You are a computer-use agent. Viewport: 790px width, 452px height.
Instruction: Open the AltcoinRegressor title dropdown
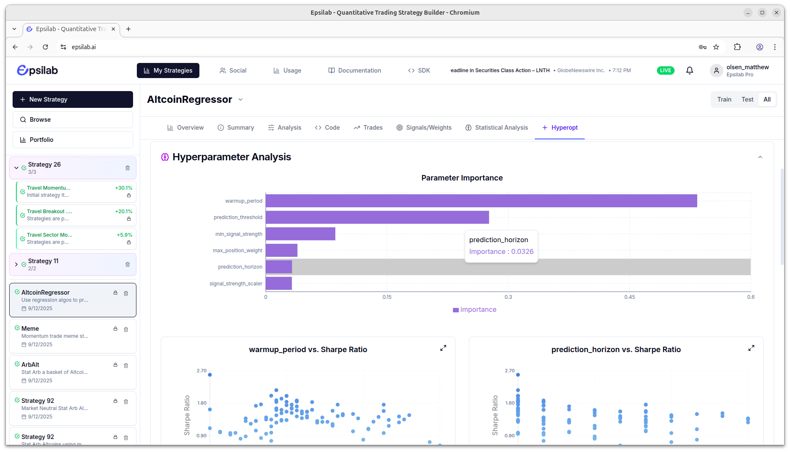coord(241,99)
